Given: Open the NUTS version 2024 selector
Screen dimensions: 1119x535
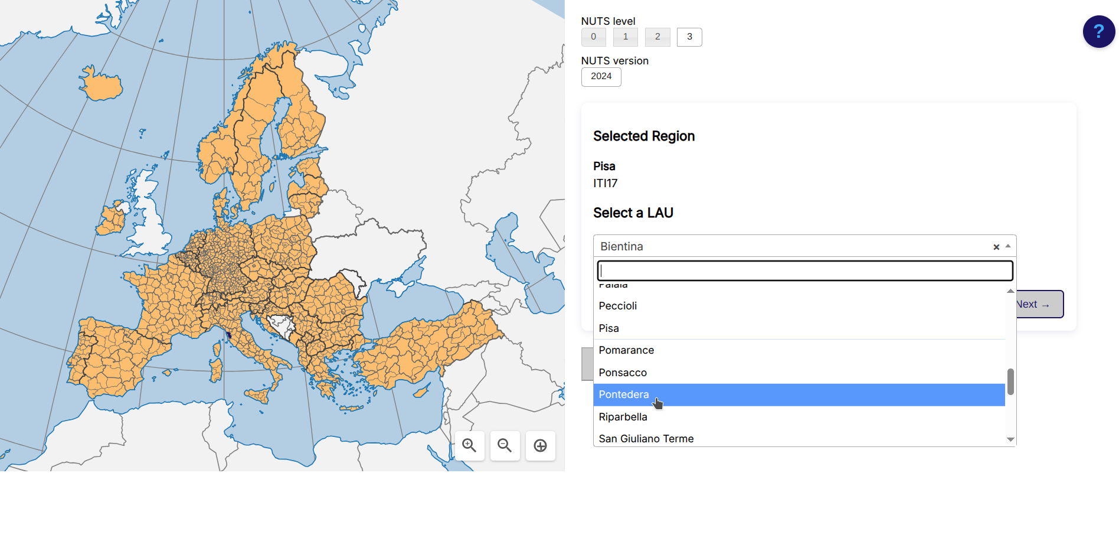Looking at the screenshot, I should [x=601, y=77].
